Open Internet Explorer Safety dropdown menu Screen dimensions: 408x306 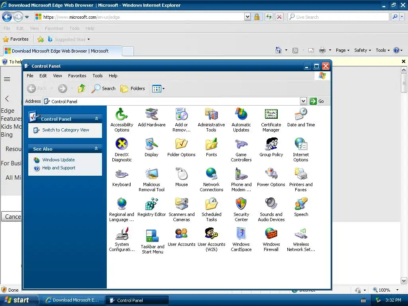click(x=363, y=50)
